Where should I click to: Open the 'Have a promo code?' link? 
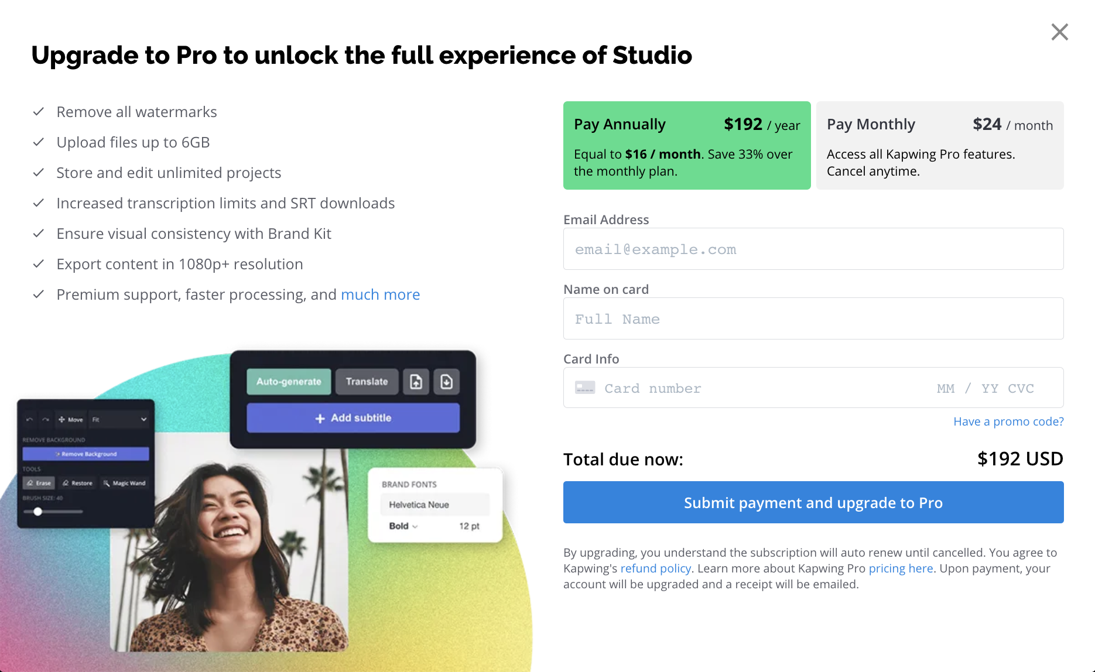1008,421
